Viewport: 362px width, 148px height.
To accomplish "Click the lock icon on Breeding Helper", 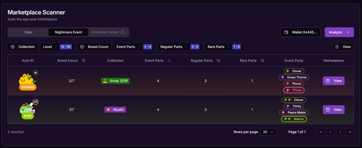I will 122,32.
